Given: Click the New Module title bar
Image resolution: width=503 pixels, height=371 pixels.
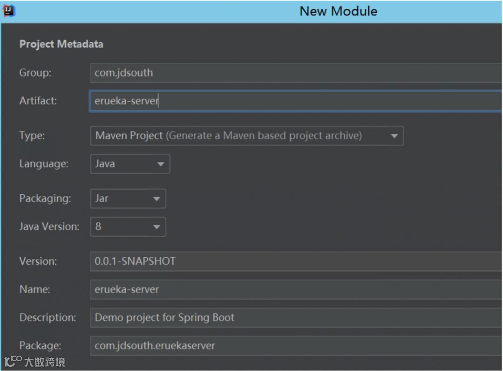Looking at the screenshot, I should coord(338,11).
